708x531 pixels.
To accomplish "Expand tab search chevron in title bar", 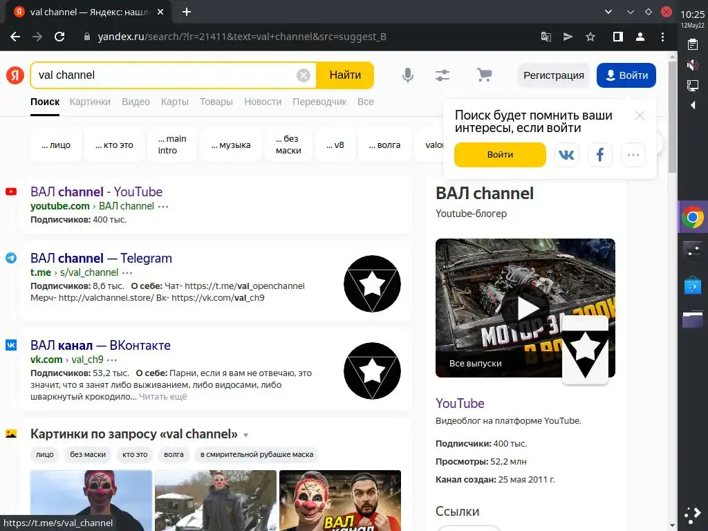I will [608, 12].
